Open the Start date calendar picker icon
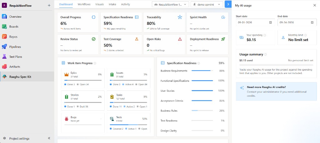Viewport: 320px width, 143px height. click(270, 22)
